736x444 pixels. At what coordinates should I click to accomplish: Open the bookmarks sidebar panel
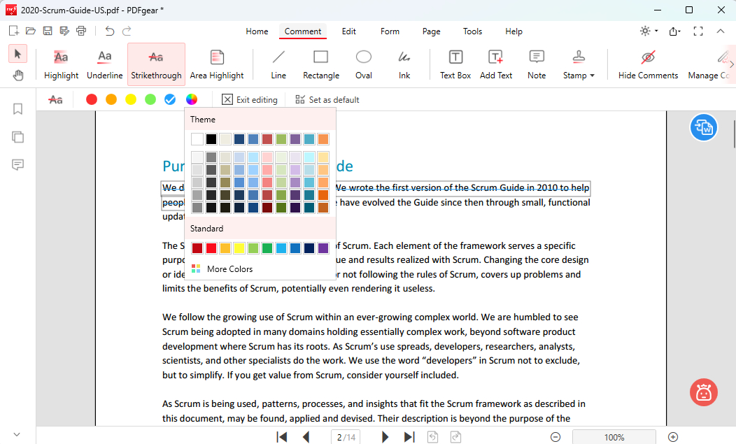pyautogui.click(x=18, y=109)
